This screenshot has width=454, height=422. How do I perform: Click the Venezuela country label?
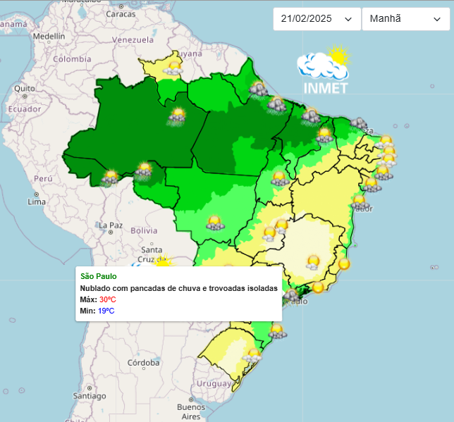point(133,39)
